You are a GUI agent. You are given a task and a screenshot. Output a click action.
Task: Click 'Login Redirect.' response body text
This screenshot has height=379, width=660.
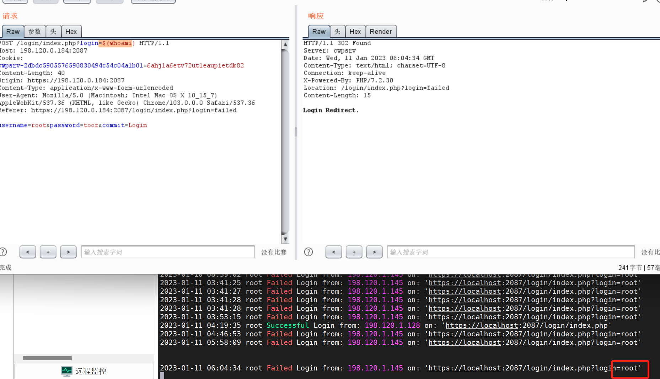tap(331, 110)
